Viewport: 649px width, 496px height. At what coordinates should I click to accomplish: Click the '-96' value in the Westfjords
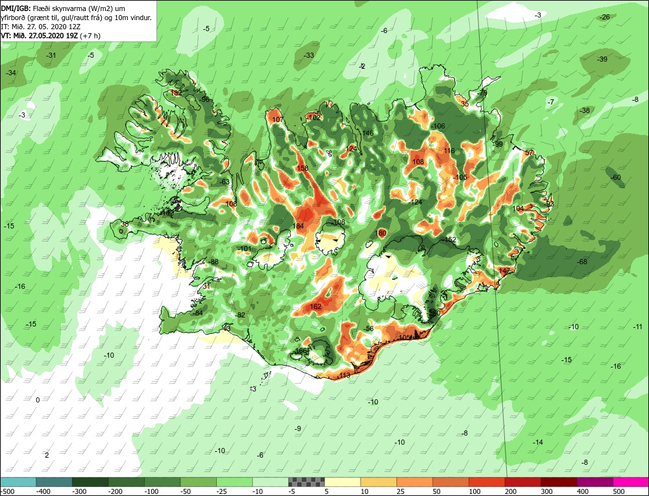pyautogui.click(x=204, y=99)
